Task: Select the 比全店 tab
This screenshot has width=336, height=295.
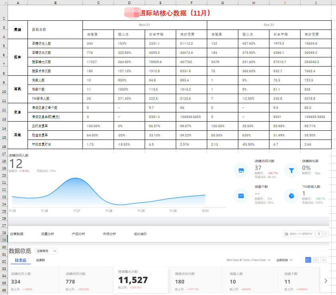Action: pos(21,260)
